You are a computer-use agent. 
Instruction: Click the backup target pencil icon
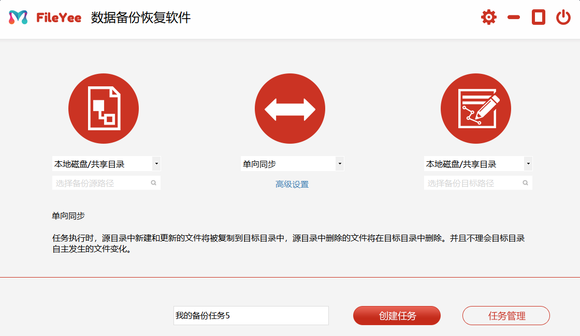pyautogui.click(x=475, y=108)
